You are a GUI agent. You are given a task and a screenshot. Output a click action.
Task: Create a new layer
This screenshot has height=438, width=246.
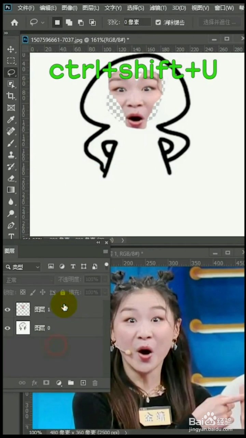(83, 383)
